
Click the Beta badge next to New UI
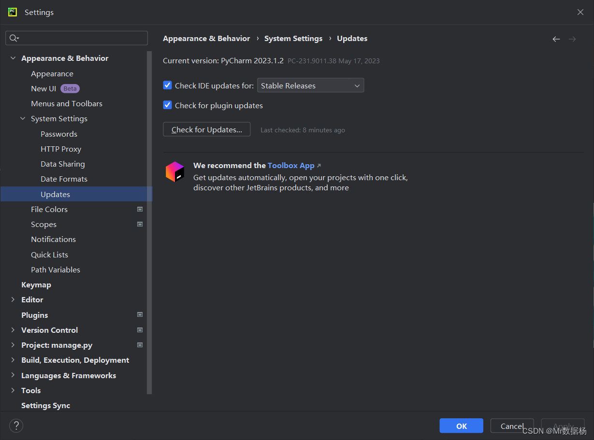tap(70, 88)
